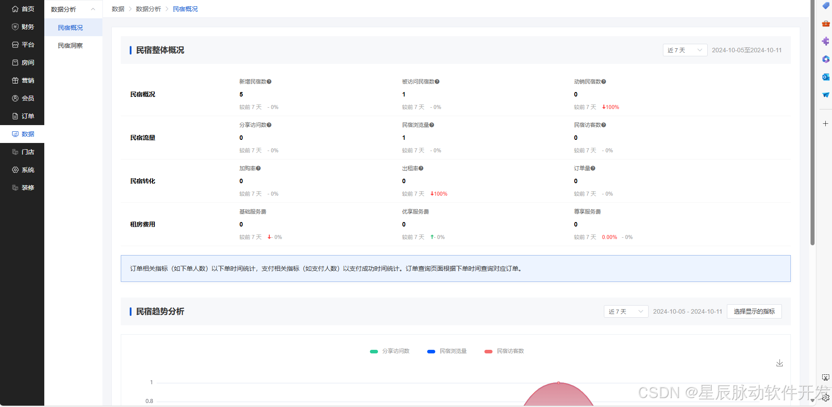Open the 订单 orders section
The width and height of the screenshot is (832, 407).
[x=22, y=116]
